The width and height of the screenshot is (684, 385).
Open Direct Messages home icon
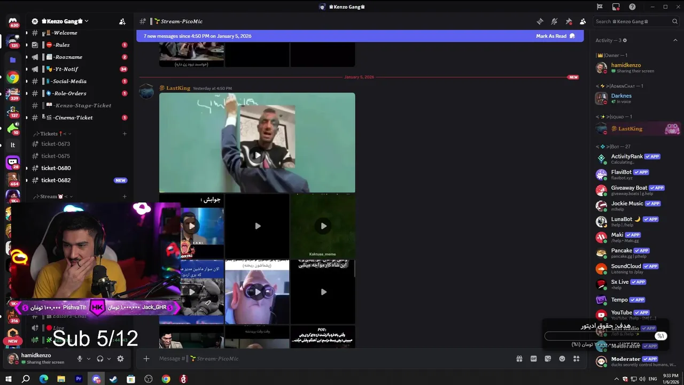coord(13,22)
